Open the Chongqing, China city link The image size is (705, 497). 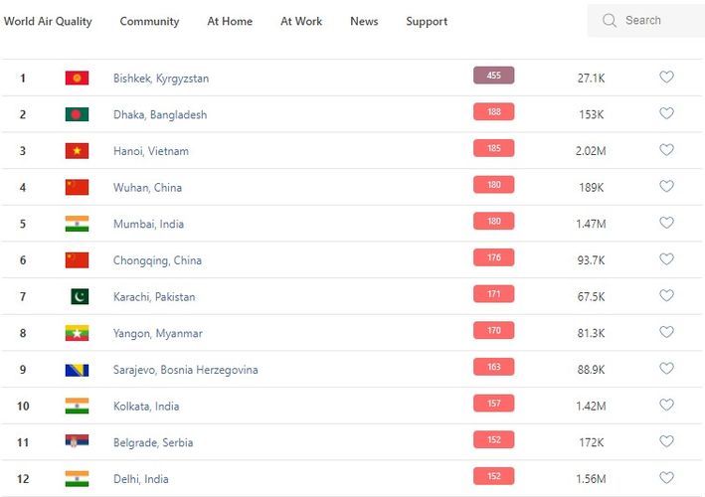tap(157, 260)
